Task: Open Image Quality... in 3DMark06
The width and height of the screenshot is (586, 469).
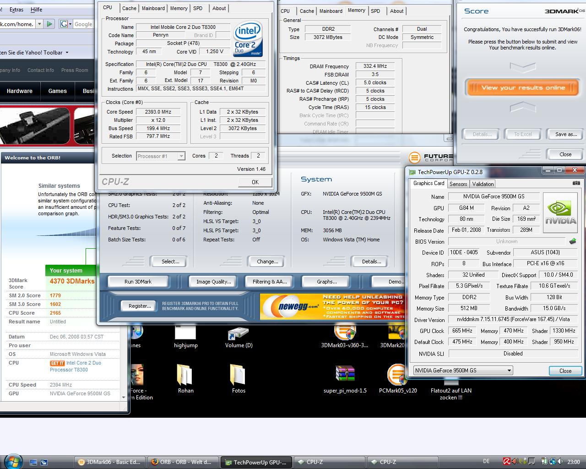Action: click(x=213, y=282)
